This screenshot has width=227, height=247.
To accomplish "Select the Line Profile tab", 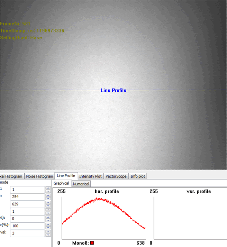I will pos(66,176).
